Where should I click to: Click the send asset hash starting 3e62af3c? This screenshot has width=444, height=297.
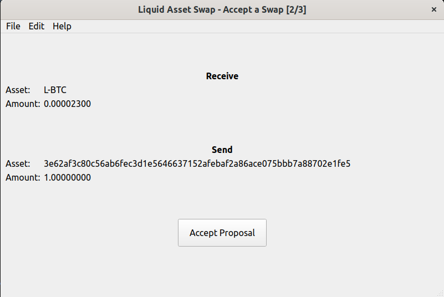197,163
